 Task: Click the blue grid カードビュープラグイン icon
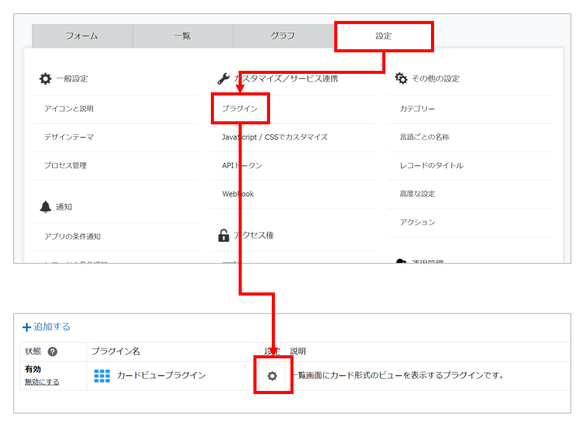click(x=102, y=376)
